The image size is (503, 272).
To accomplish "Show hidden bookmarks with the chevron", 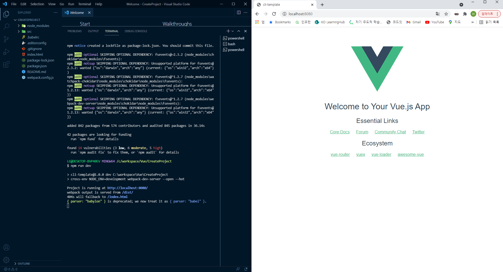I will (473, 22).
